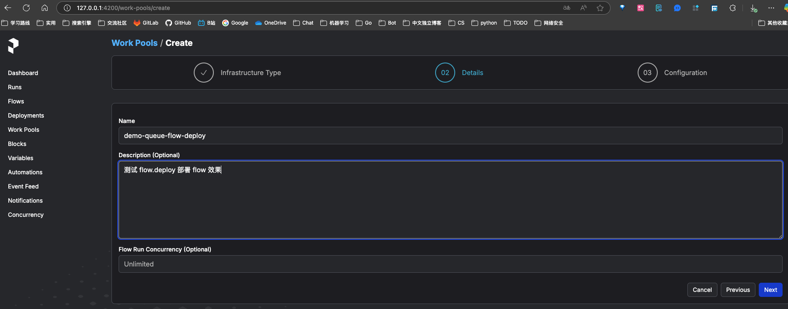Viewport: 788px width, 309px height.
Task: Focus the Name input field
Action: coord(450,136)
